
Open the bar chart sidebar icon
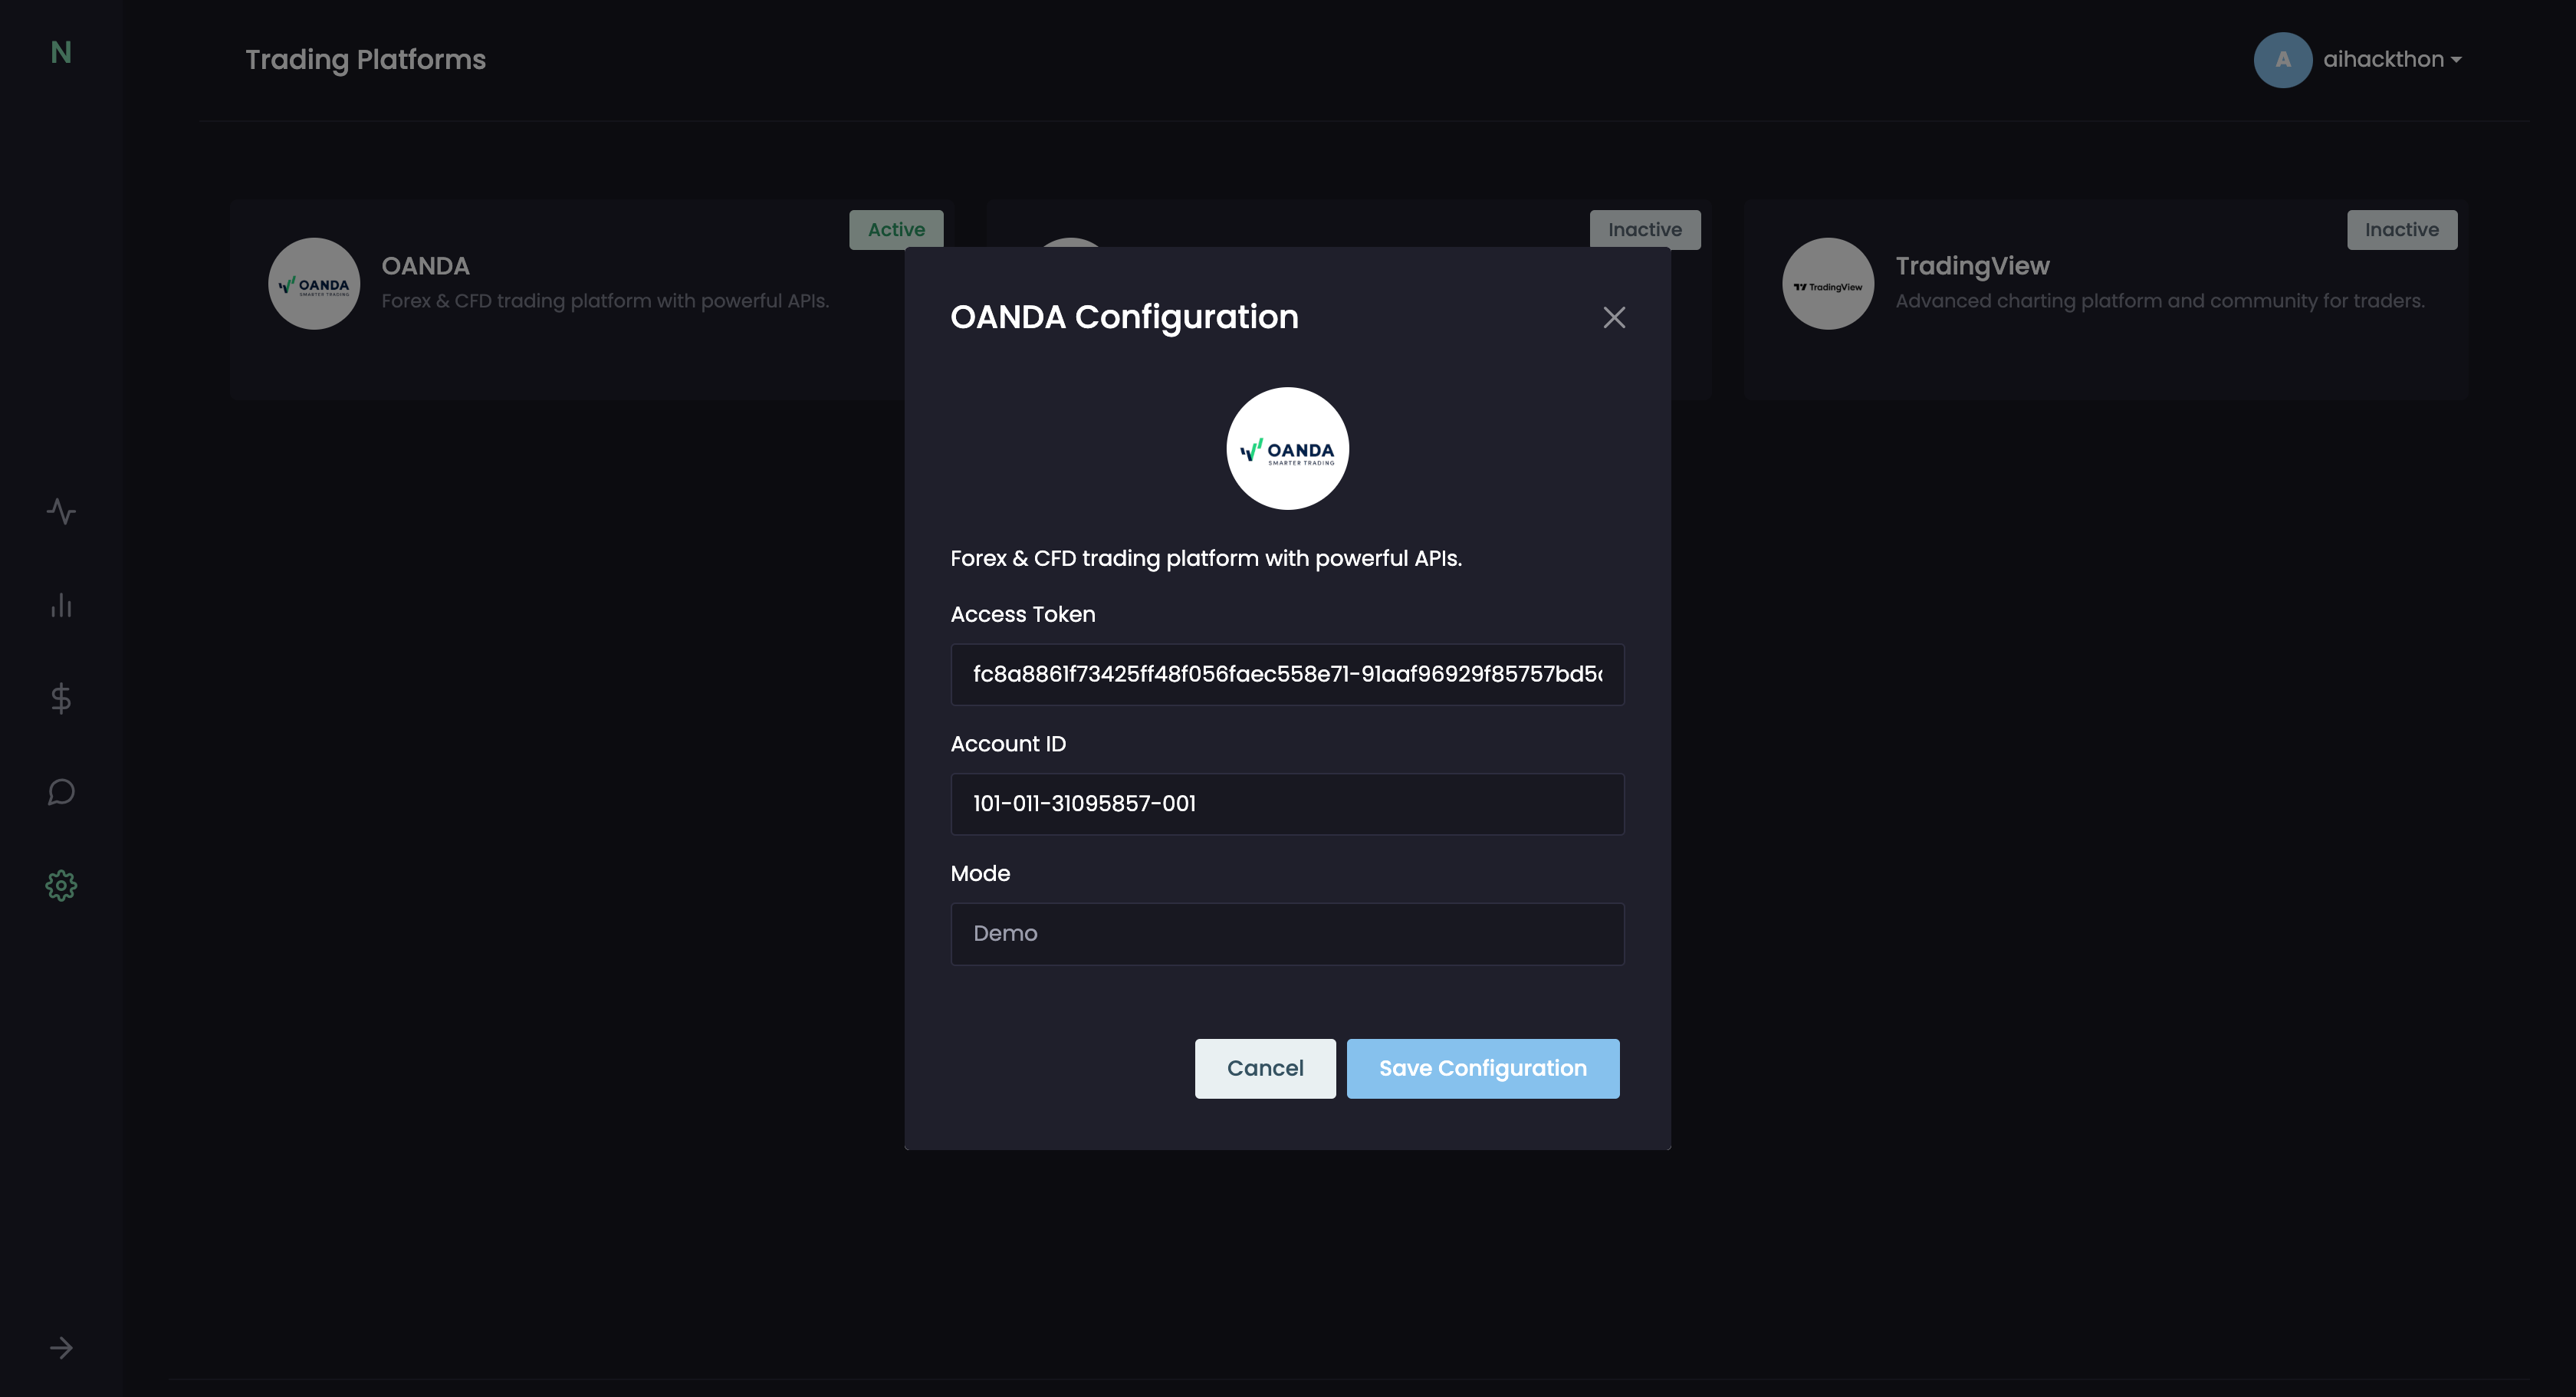(x=61, y=605)
